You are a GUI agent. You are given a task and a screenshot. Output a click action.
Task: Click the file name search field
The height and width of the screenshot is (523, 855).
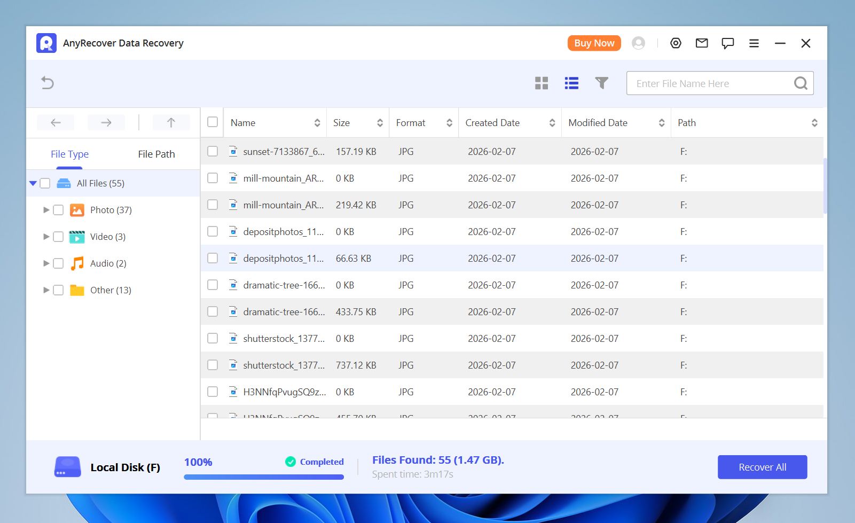pyautogui.click(x=710, y=83)
